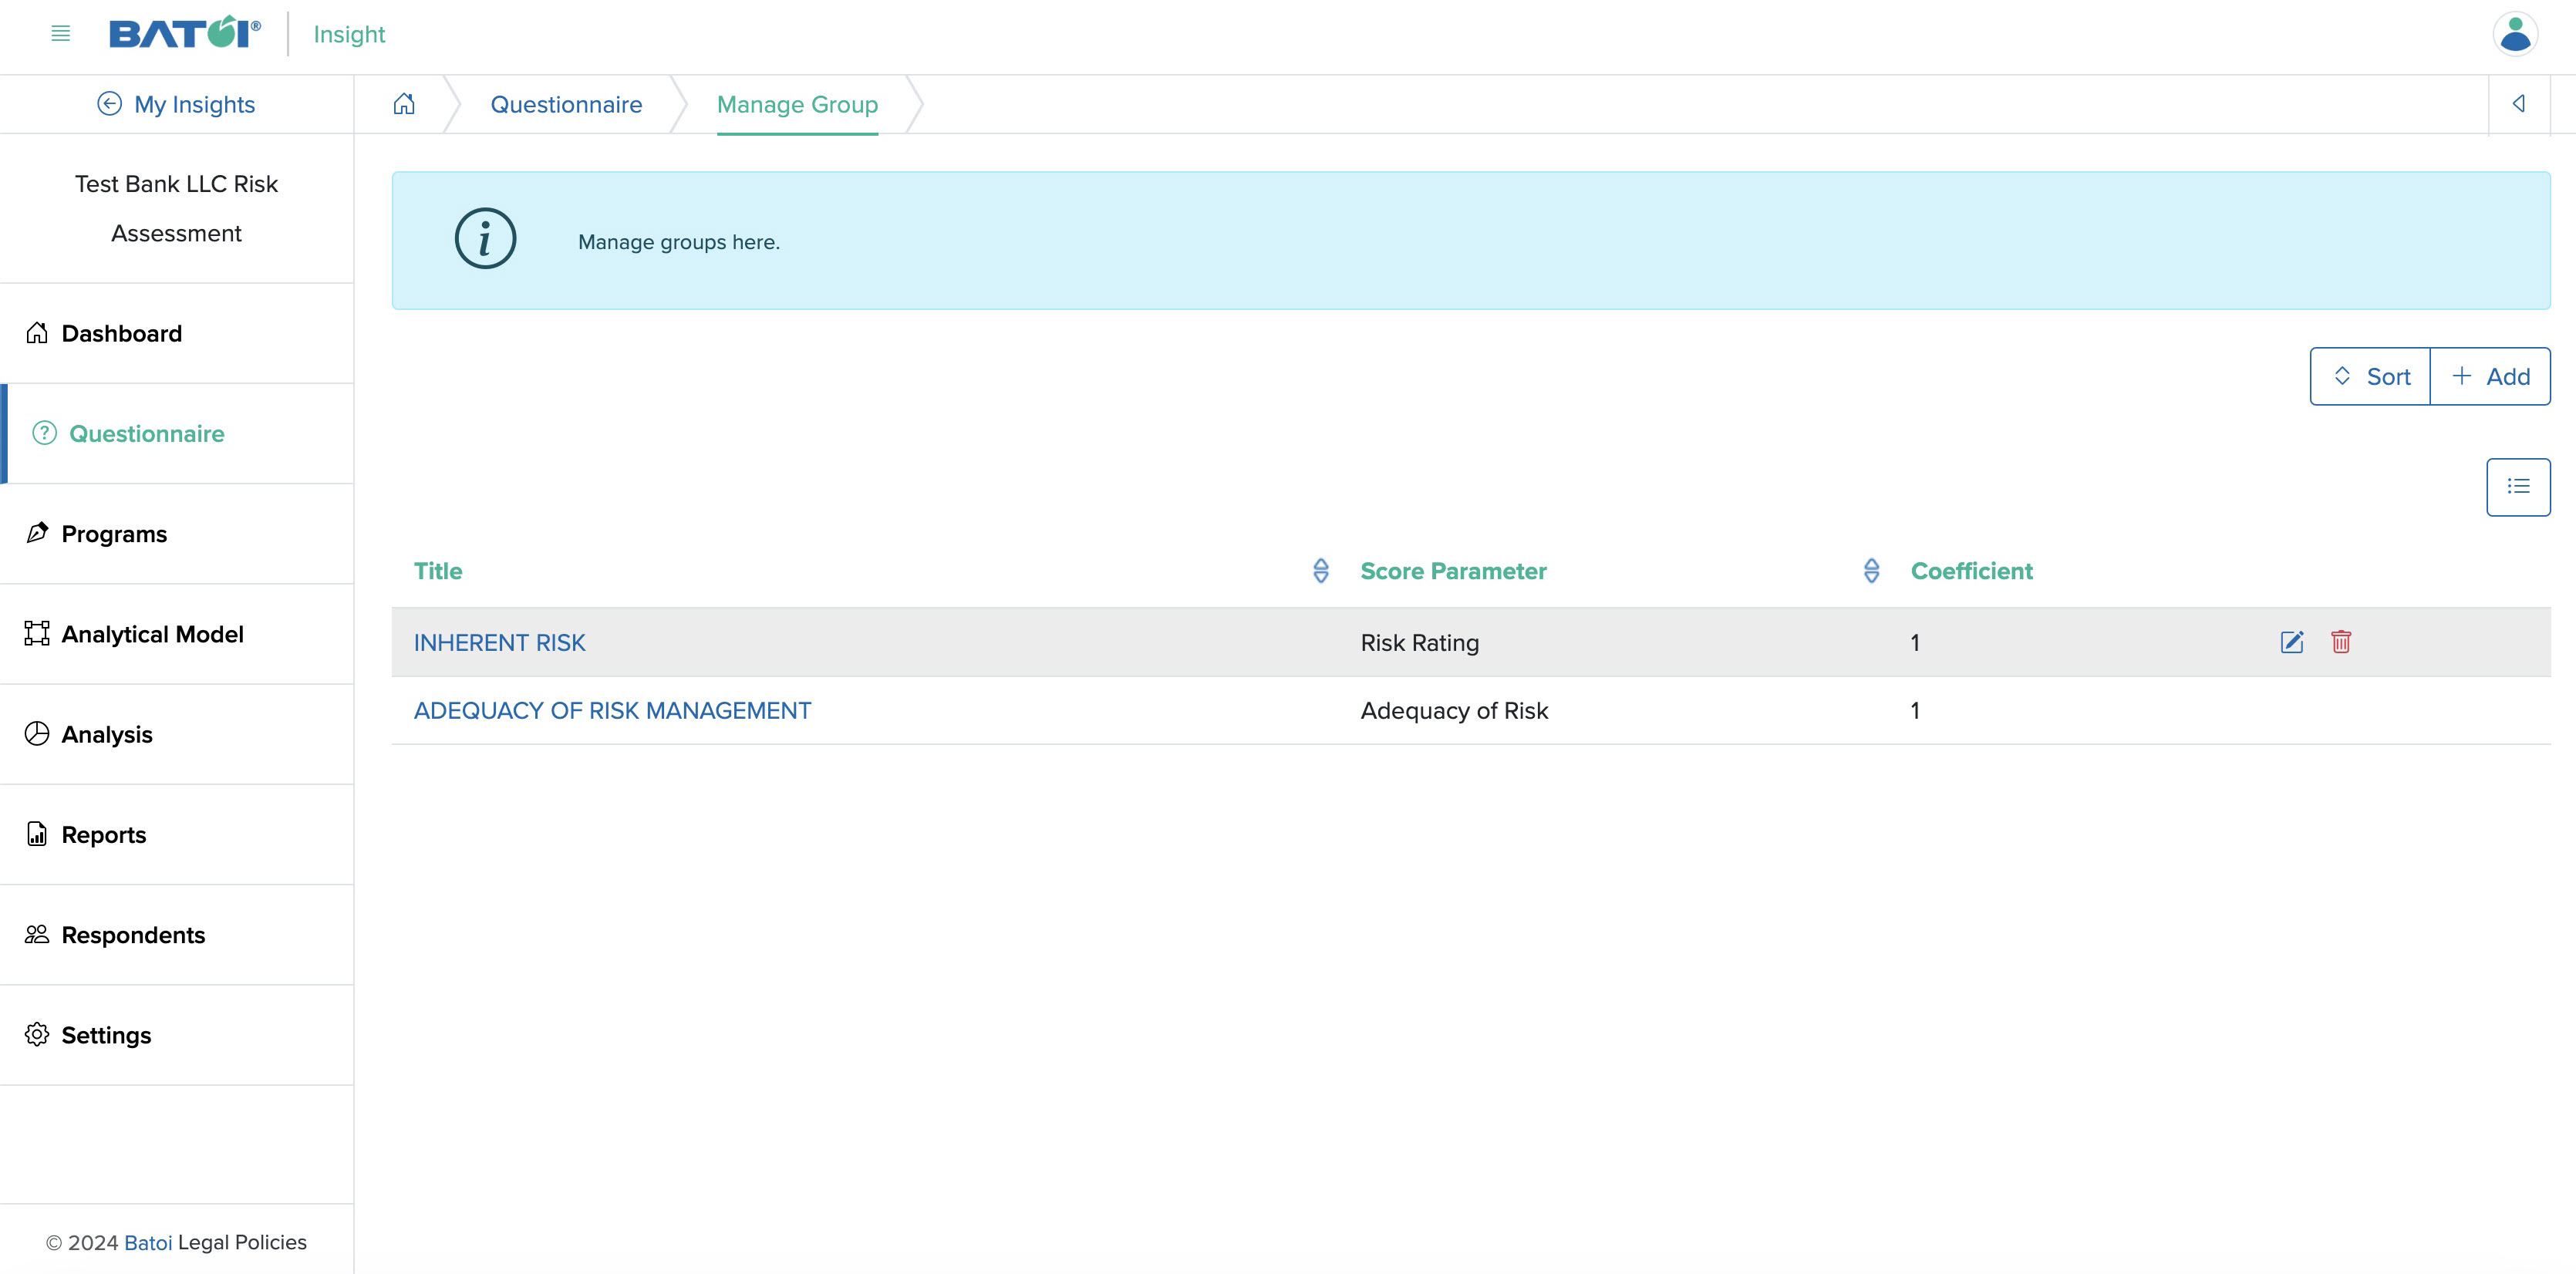Click the ADEQUACY OF RISK MANAGEMENT link
The image size is (2576, 1274).
pyautogui.click(x=611, y=709)
